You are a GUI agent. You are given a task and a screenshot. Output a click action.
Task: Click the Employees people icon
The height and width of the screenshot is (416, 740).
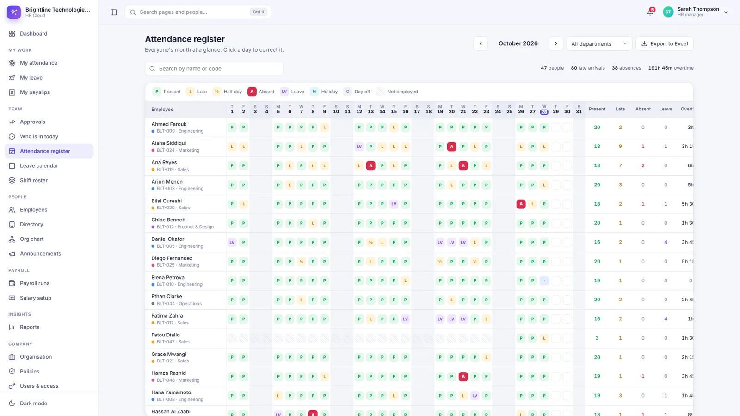tap(12, 210)
